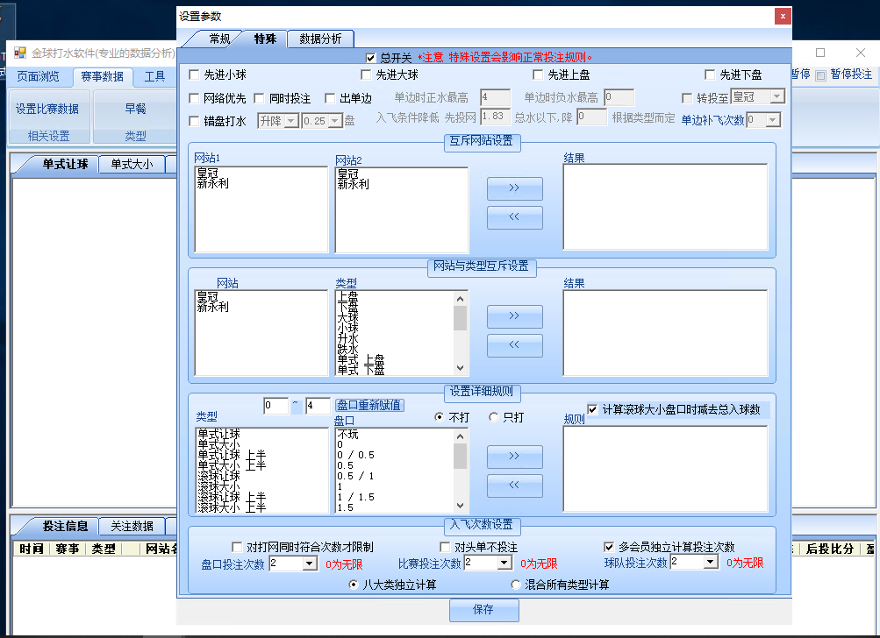This screenshot has width=880, height=638.
Task: Click the 先投网 1.83 field
Action: coord(496,117)
